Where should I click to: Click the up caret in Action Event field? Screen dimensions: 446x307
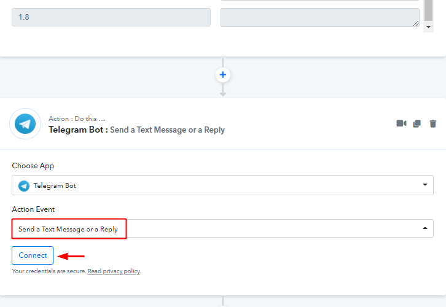[425, 228]
